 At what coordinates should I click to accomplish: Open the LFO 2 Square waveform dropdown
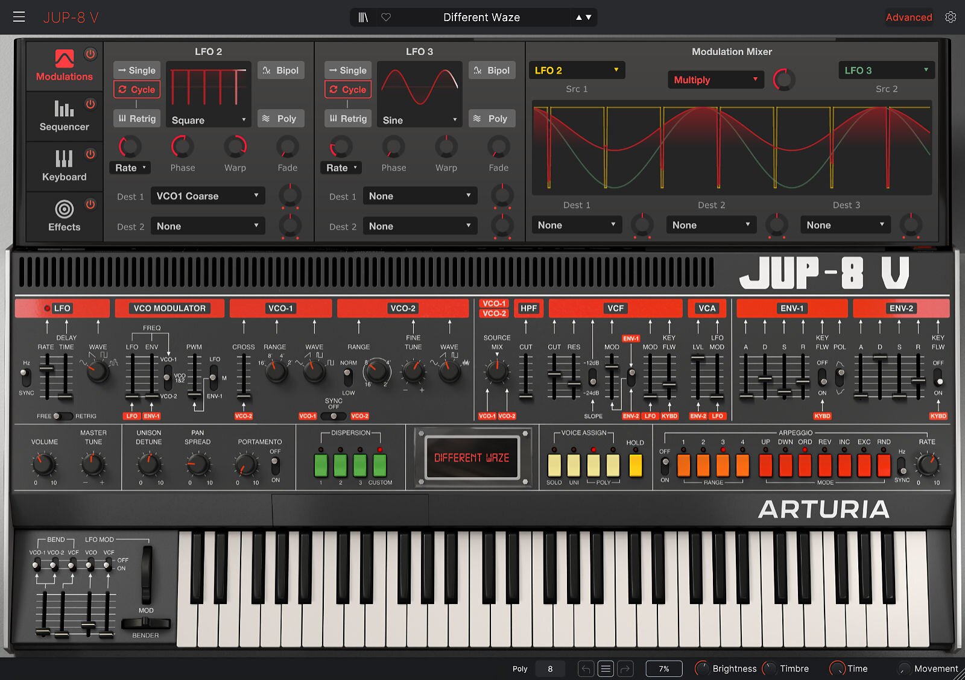[208, 120]
